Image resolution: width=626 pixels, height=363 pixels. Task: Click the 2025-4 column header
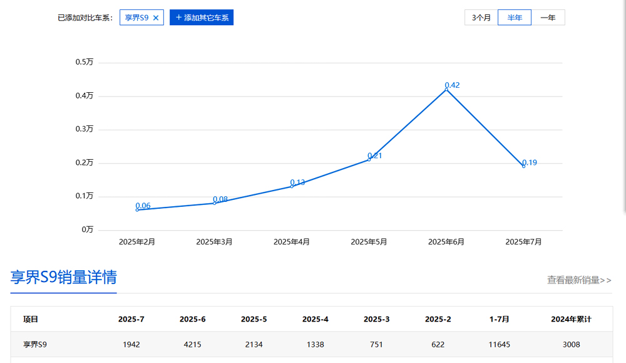coord(316,319)
